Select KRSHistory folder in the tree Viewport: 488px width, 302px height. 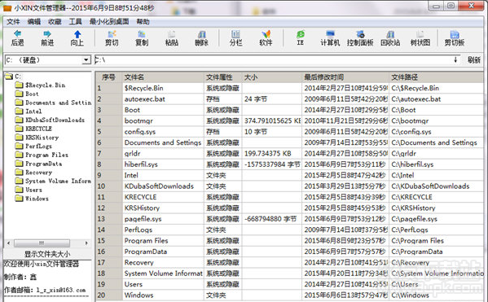point(42,137)
